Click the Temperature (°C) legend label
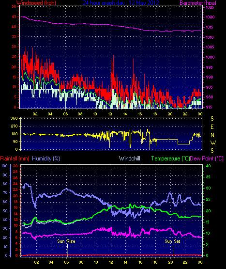The image size is (226, 269). (170, 158)
